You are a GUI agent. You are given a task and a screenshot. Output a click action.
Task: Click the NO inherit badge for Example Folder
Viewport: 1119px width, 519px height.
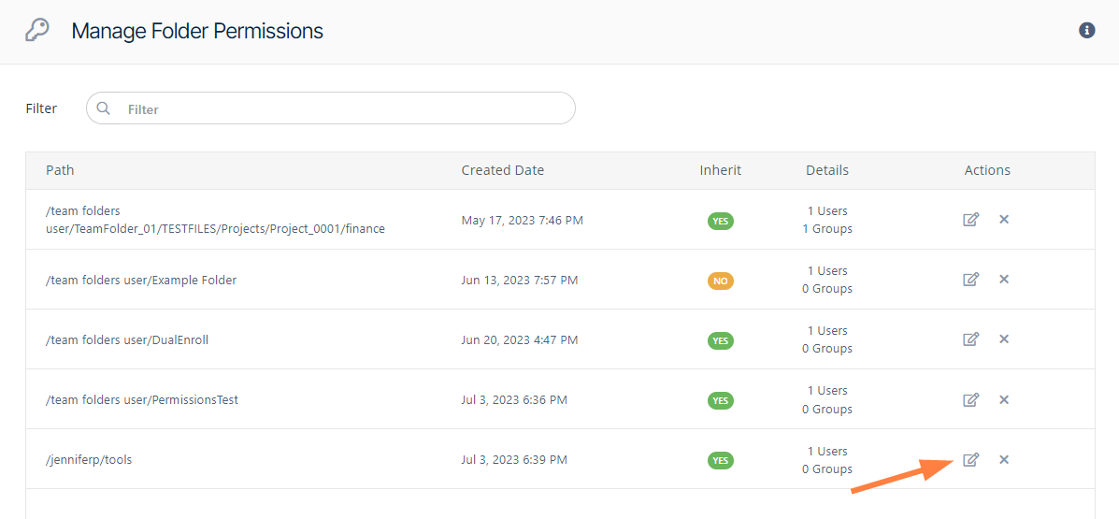point(720,281)
